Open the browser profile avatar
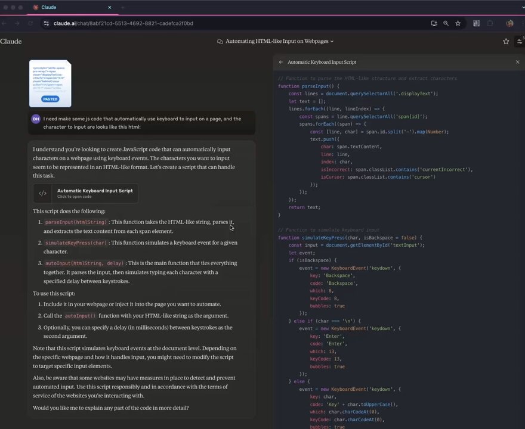The height and width of the screenshot is (429, 525). (509, 23)
